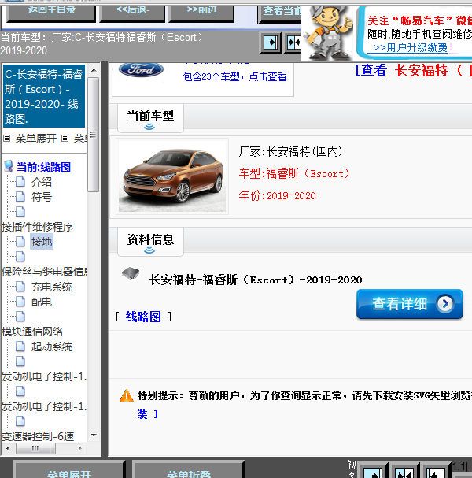Click the page icon beside 充电系统

20,287
